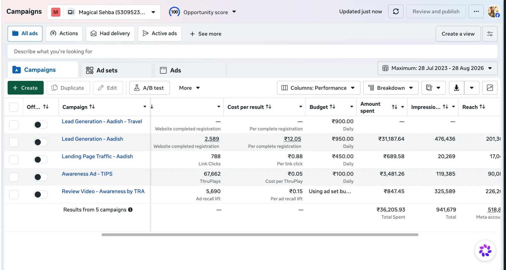Select the Active ads view tab
Screen dimensions: 506x270
click(160, 33)
